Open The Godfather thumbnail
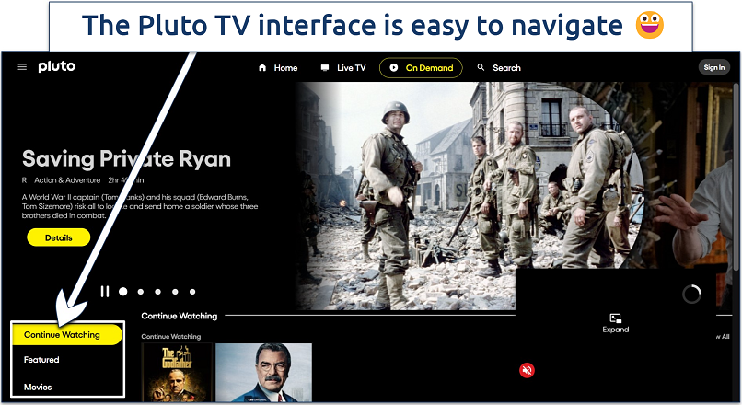Screen dimensions: 742x405 click(176, 373)
